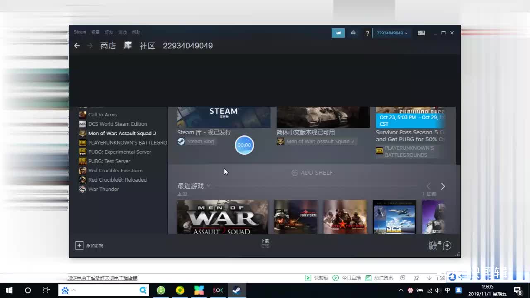
Task: Click the Survivor Pass Season 5 headline
Action: 410,136
